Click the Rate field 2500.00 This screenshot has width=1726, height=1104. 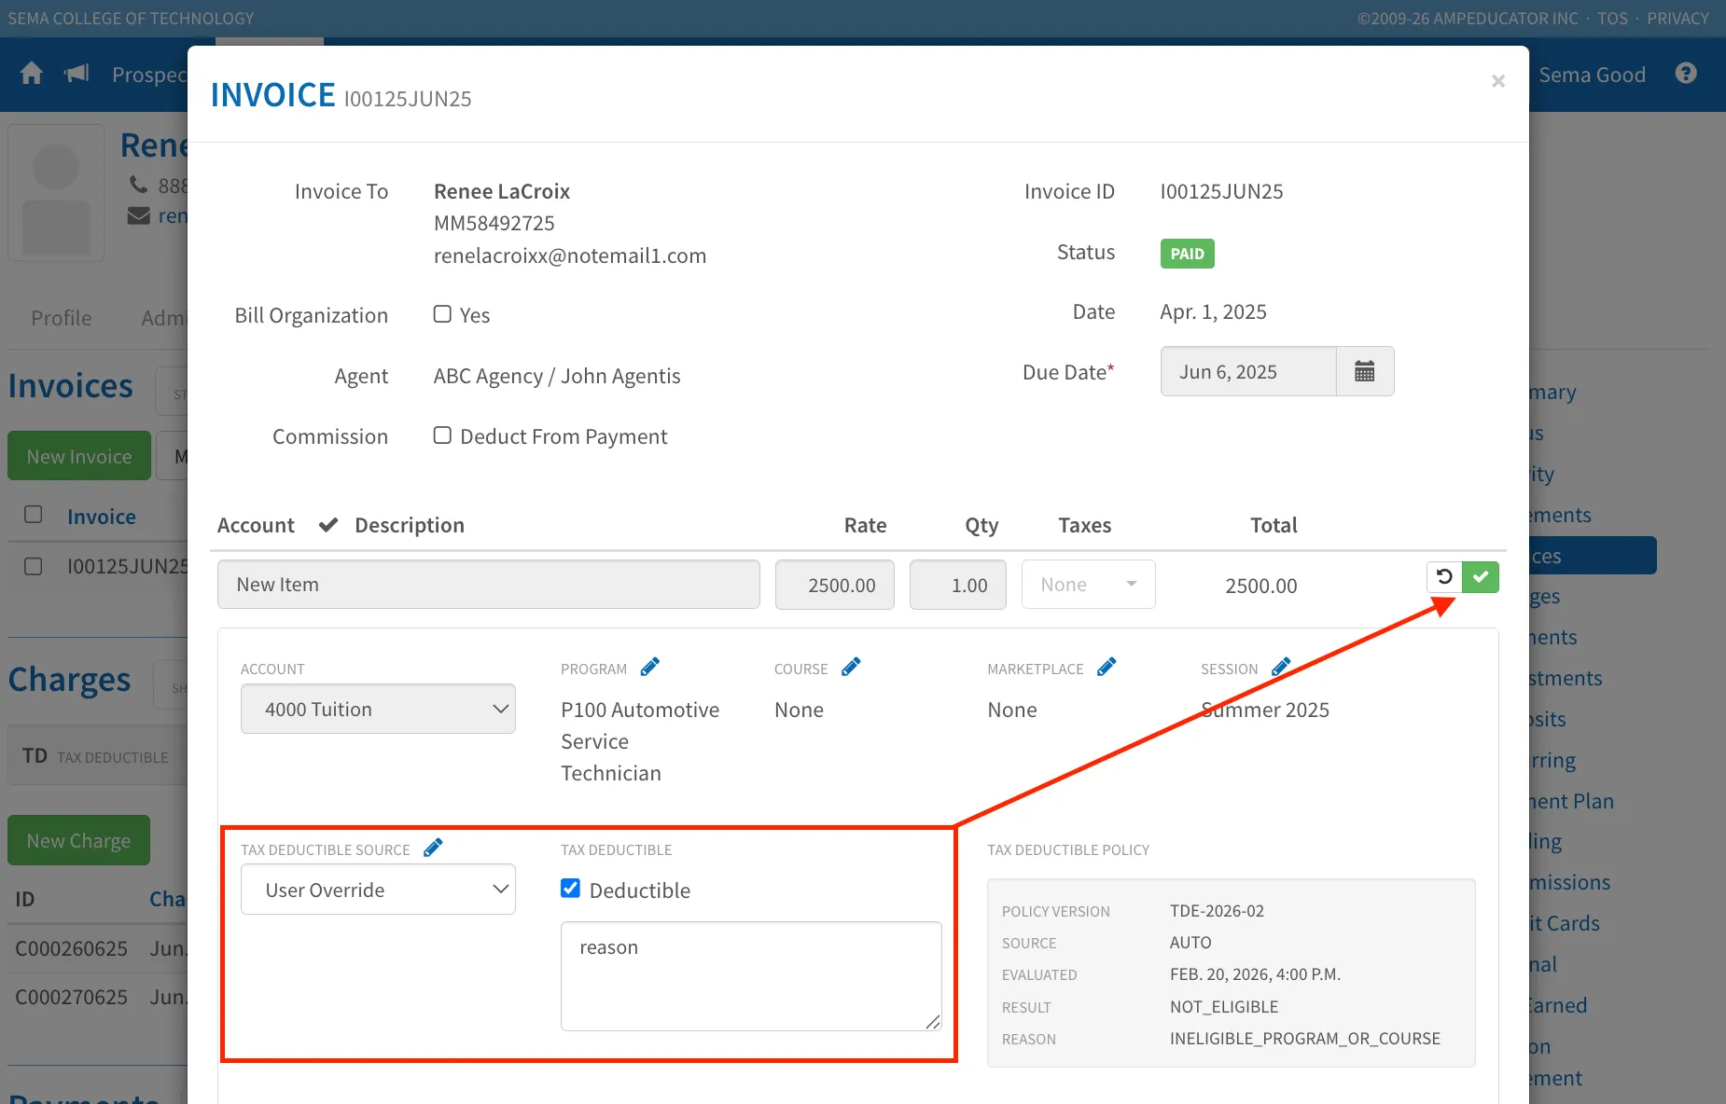click(x=835, y=585)
